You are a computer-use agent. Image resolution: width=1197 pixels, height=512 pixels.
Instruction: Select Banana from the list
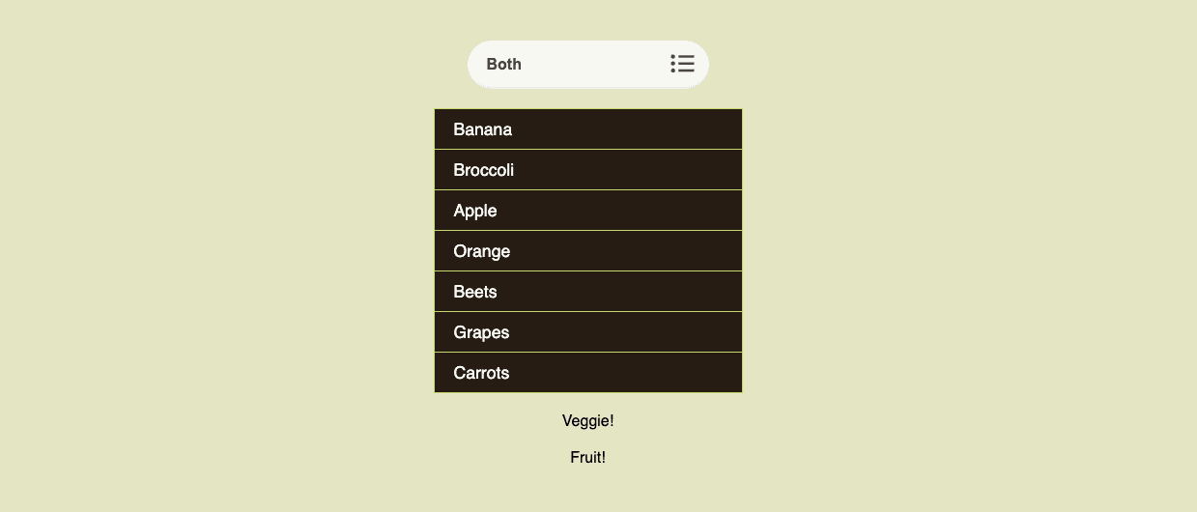tap(587, 129)
